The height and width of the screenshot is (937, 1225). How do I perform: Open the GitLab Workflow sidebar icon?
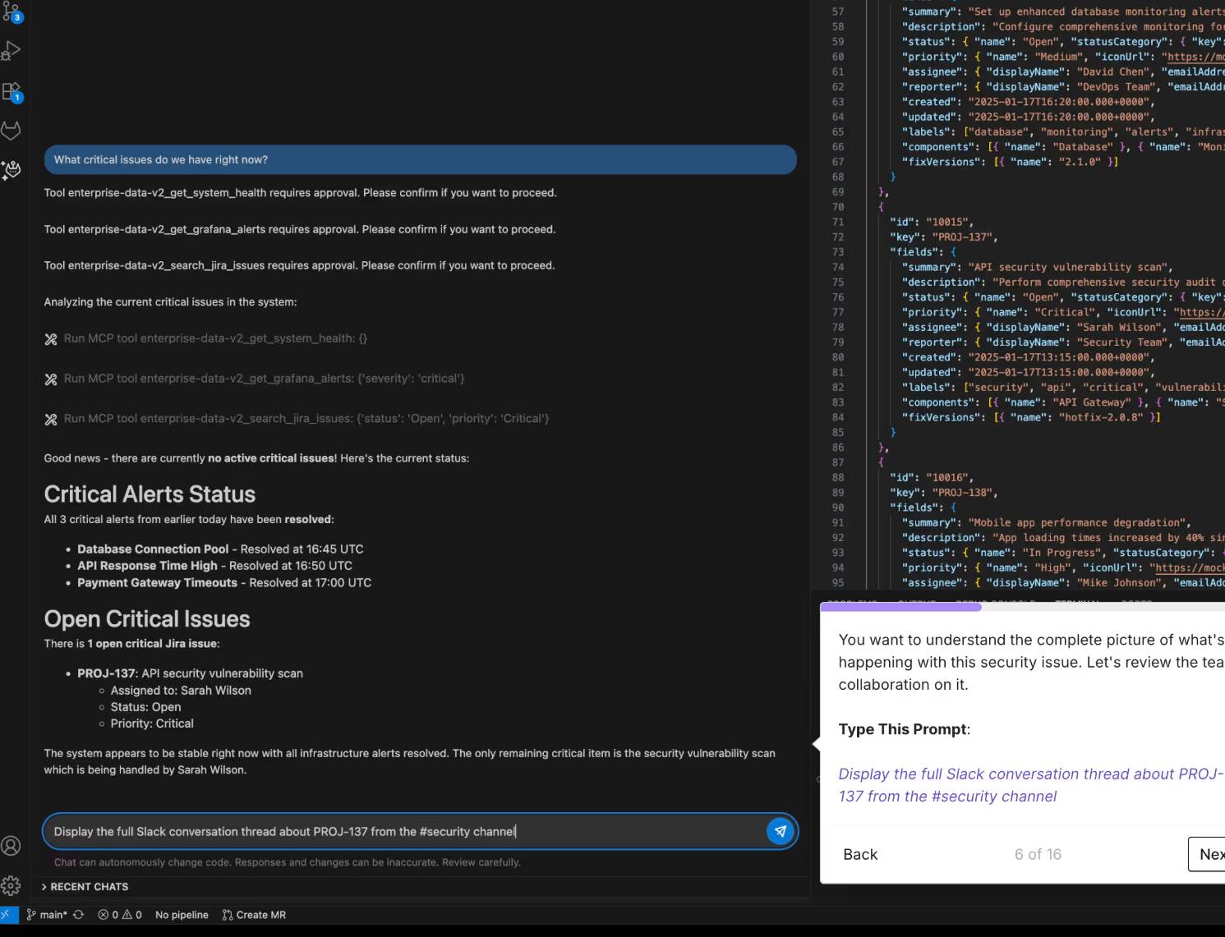coord(12,130)
